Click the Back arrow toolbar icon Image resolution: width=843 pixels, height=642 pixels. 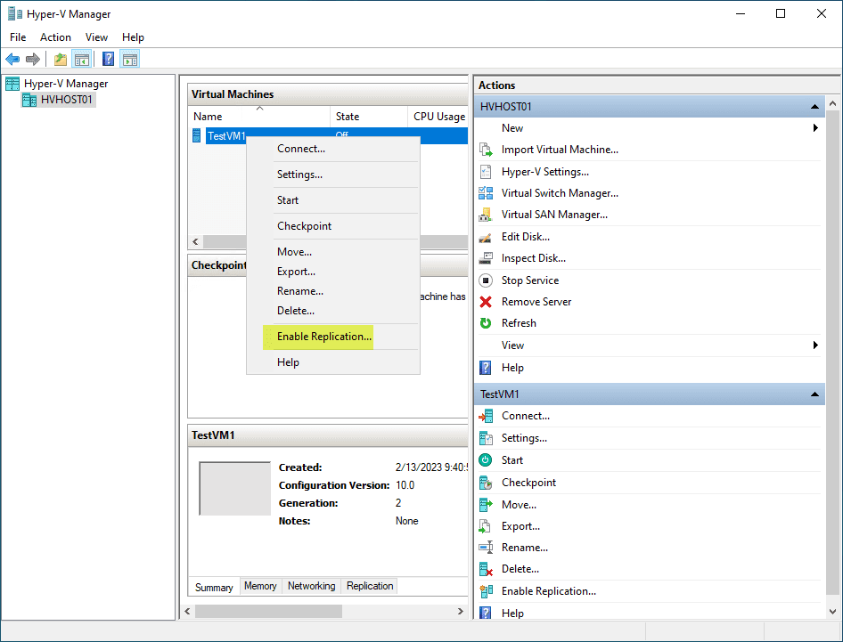coord(12,59)
